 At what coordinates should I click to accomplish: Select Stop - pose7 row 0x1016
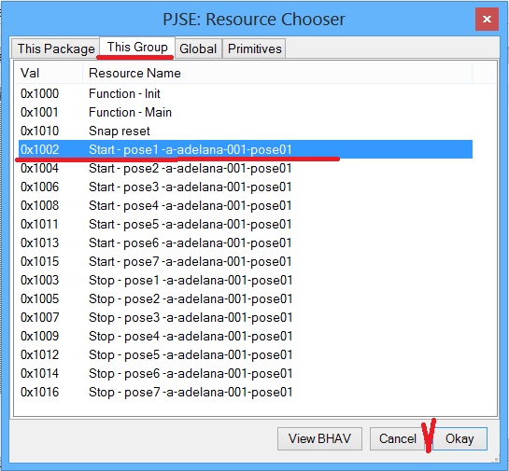pyautogui.click(x=245, y=392)
